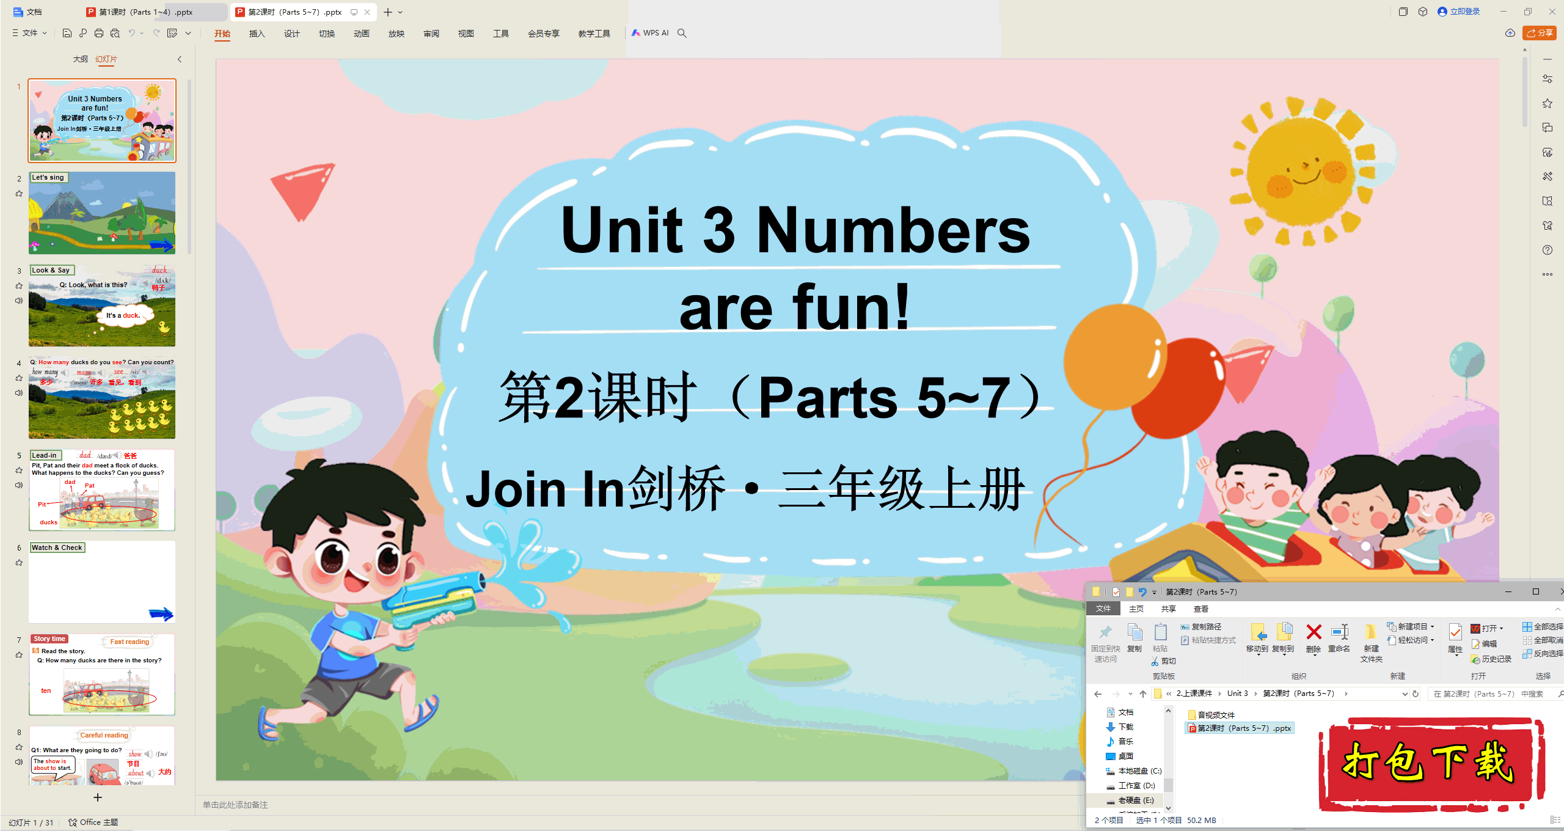Click the animation star beside slide 2
The height and width of the screenshot is (831, 1564).
click(19, 194)
